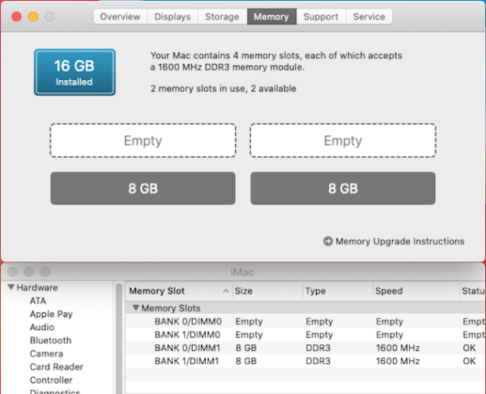Image resolution: width=486 pixels, height=394 pixels.
Task: Click the right 8 GB memory module
Action: (343, 189)
